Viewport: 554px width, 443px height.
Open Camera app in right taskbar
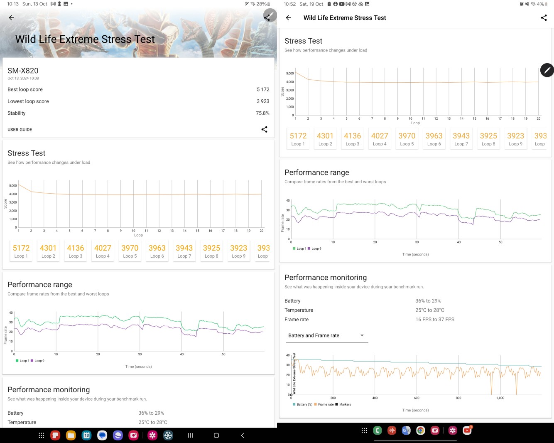435,431
